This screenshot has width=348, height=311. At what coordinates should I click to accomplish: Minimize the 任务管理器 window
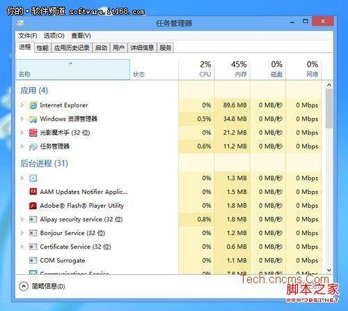[292, 22]
